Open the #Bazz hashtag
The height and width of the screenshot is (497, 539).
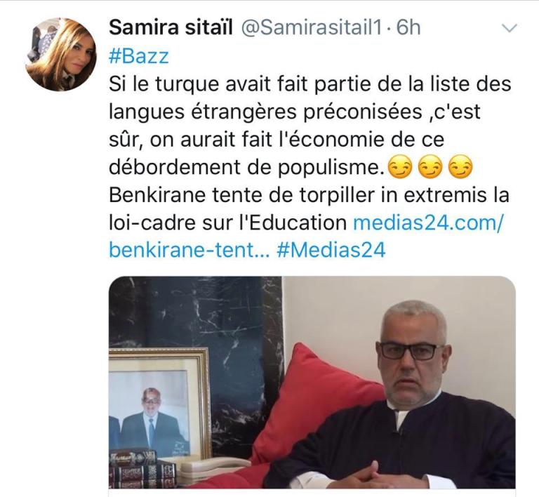click(x=139, y=56)
